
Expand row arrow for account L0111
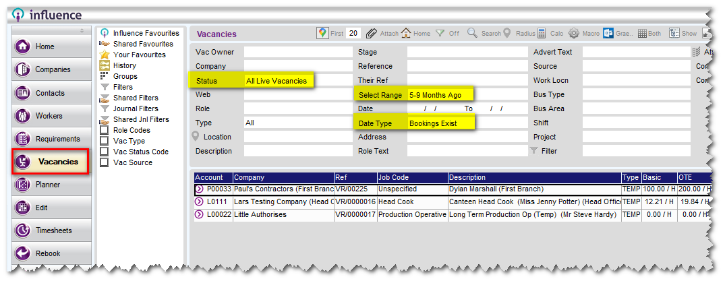pos(199,201)
